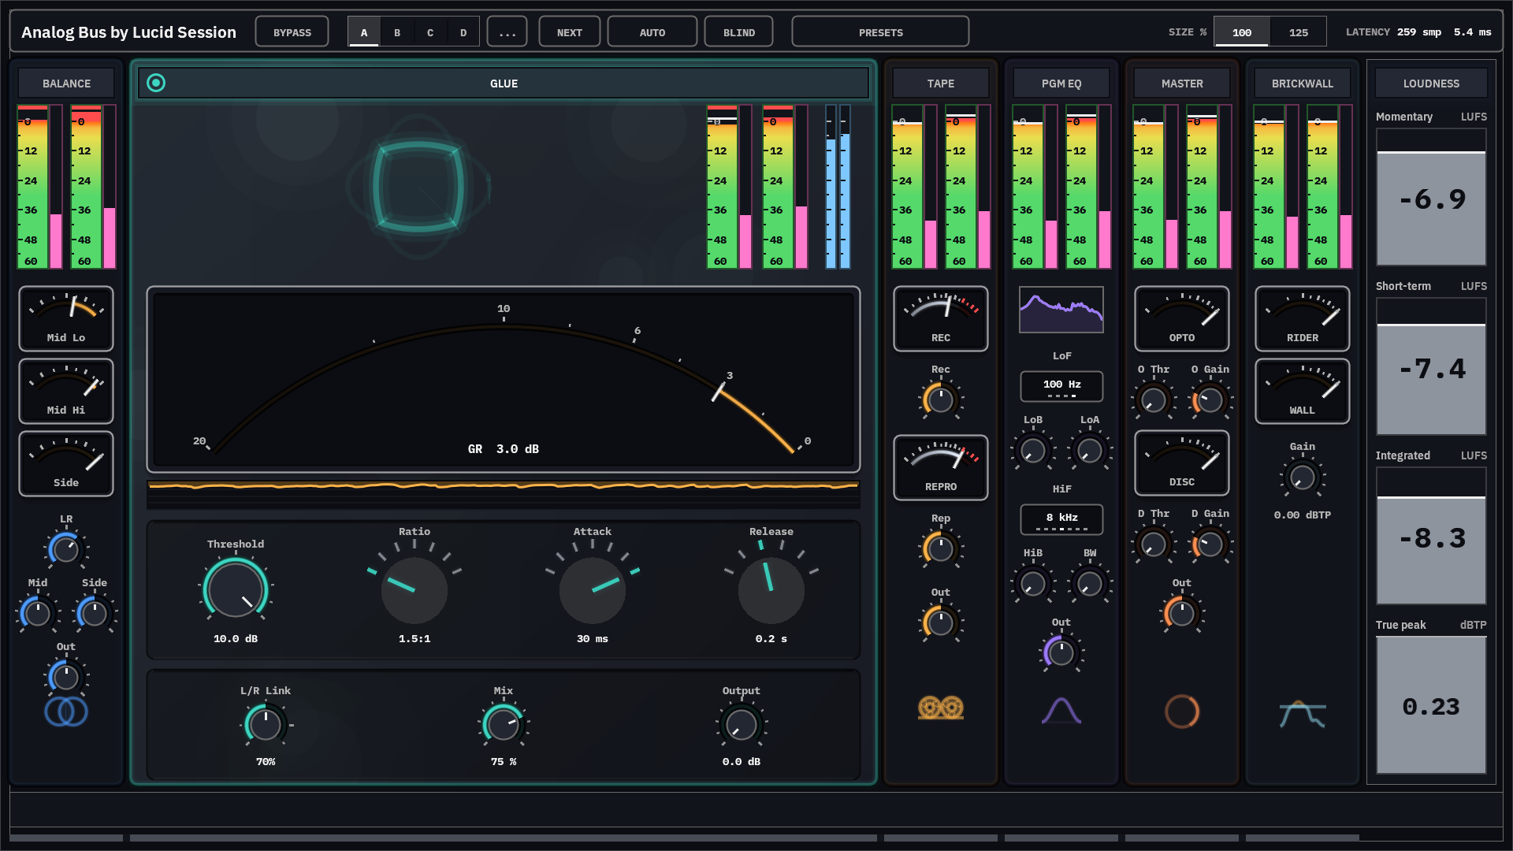
Task: Open the PGM EQ module tab
Action: pyautogui.click(x=1061, y=83)
